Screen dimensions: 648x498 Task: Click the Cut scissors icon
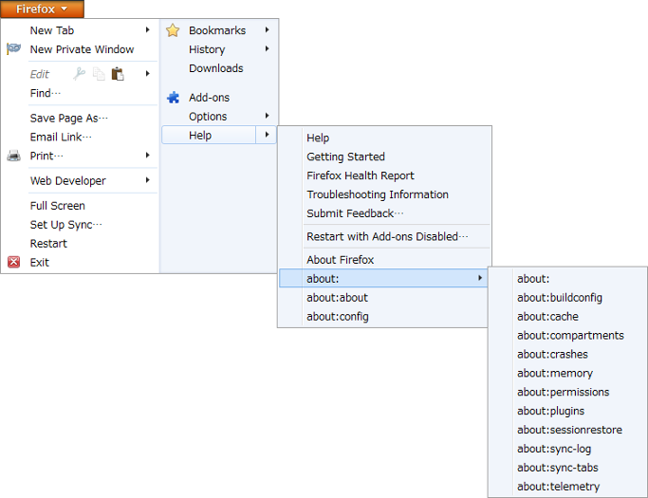pyautogui.click(x=79, y=74)
